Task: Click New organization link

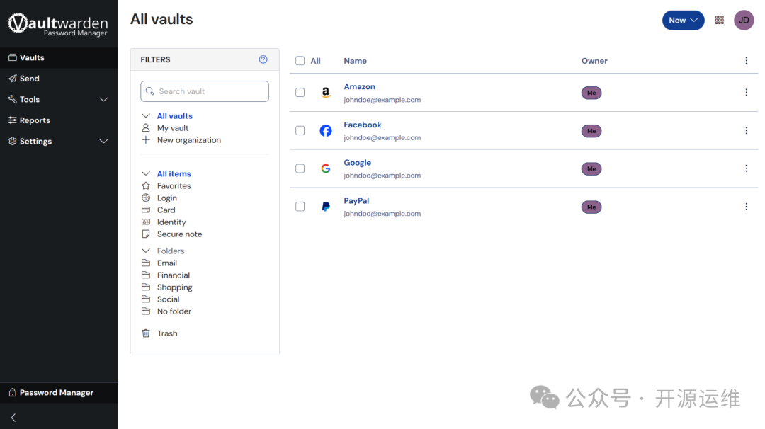Action: (x=188, y=140)
